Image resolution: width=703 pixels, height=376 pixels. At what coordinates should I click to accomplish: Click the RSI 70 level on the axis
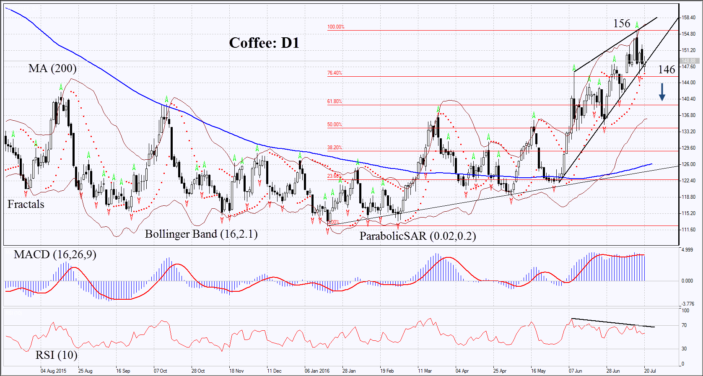(x=684, y=325)
